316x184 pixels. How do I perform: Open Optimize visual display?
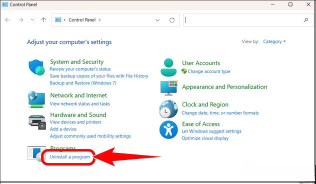click(205, 138)
